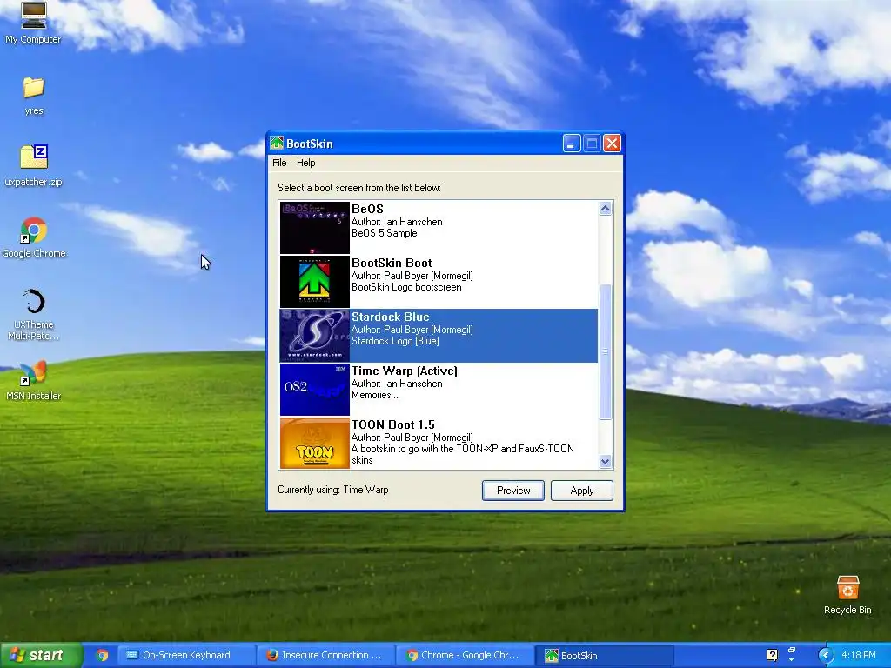Click the Apply button
Screen dimensions: 891x668
pyautogui.click(x=582, y=491)
